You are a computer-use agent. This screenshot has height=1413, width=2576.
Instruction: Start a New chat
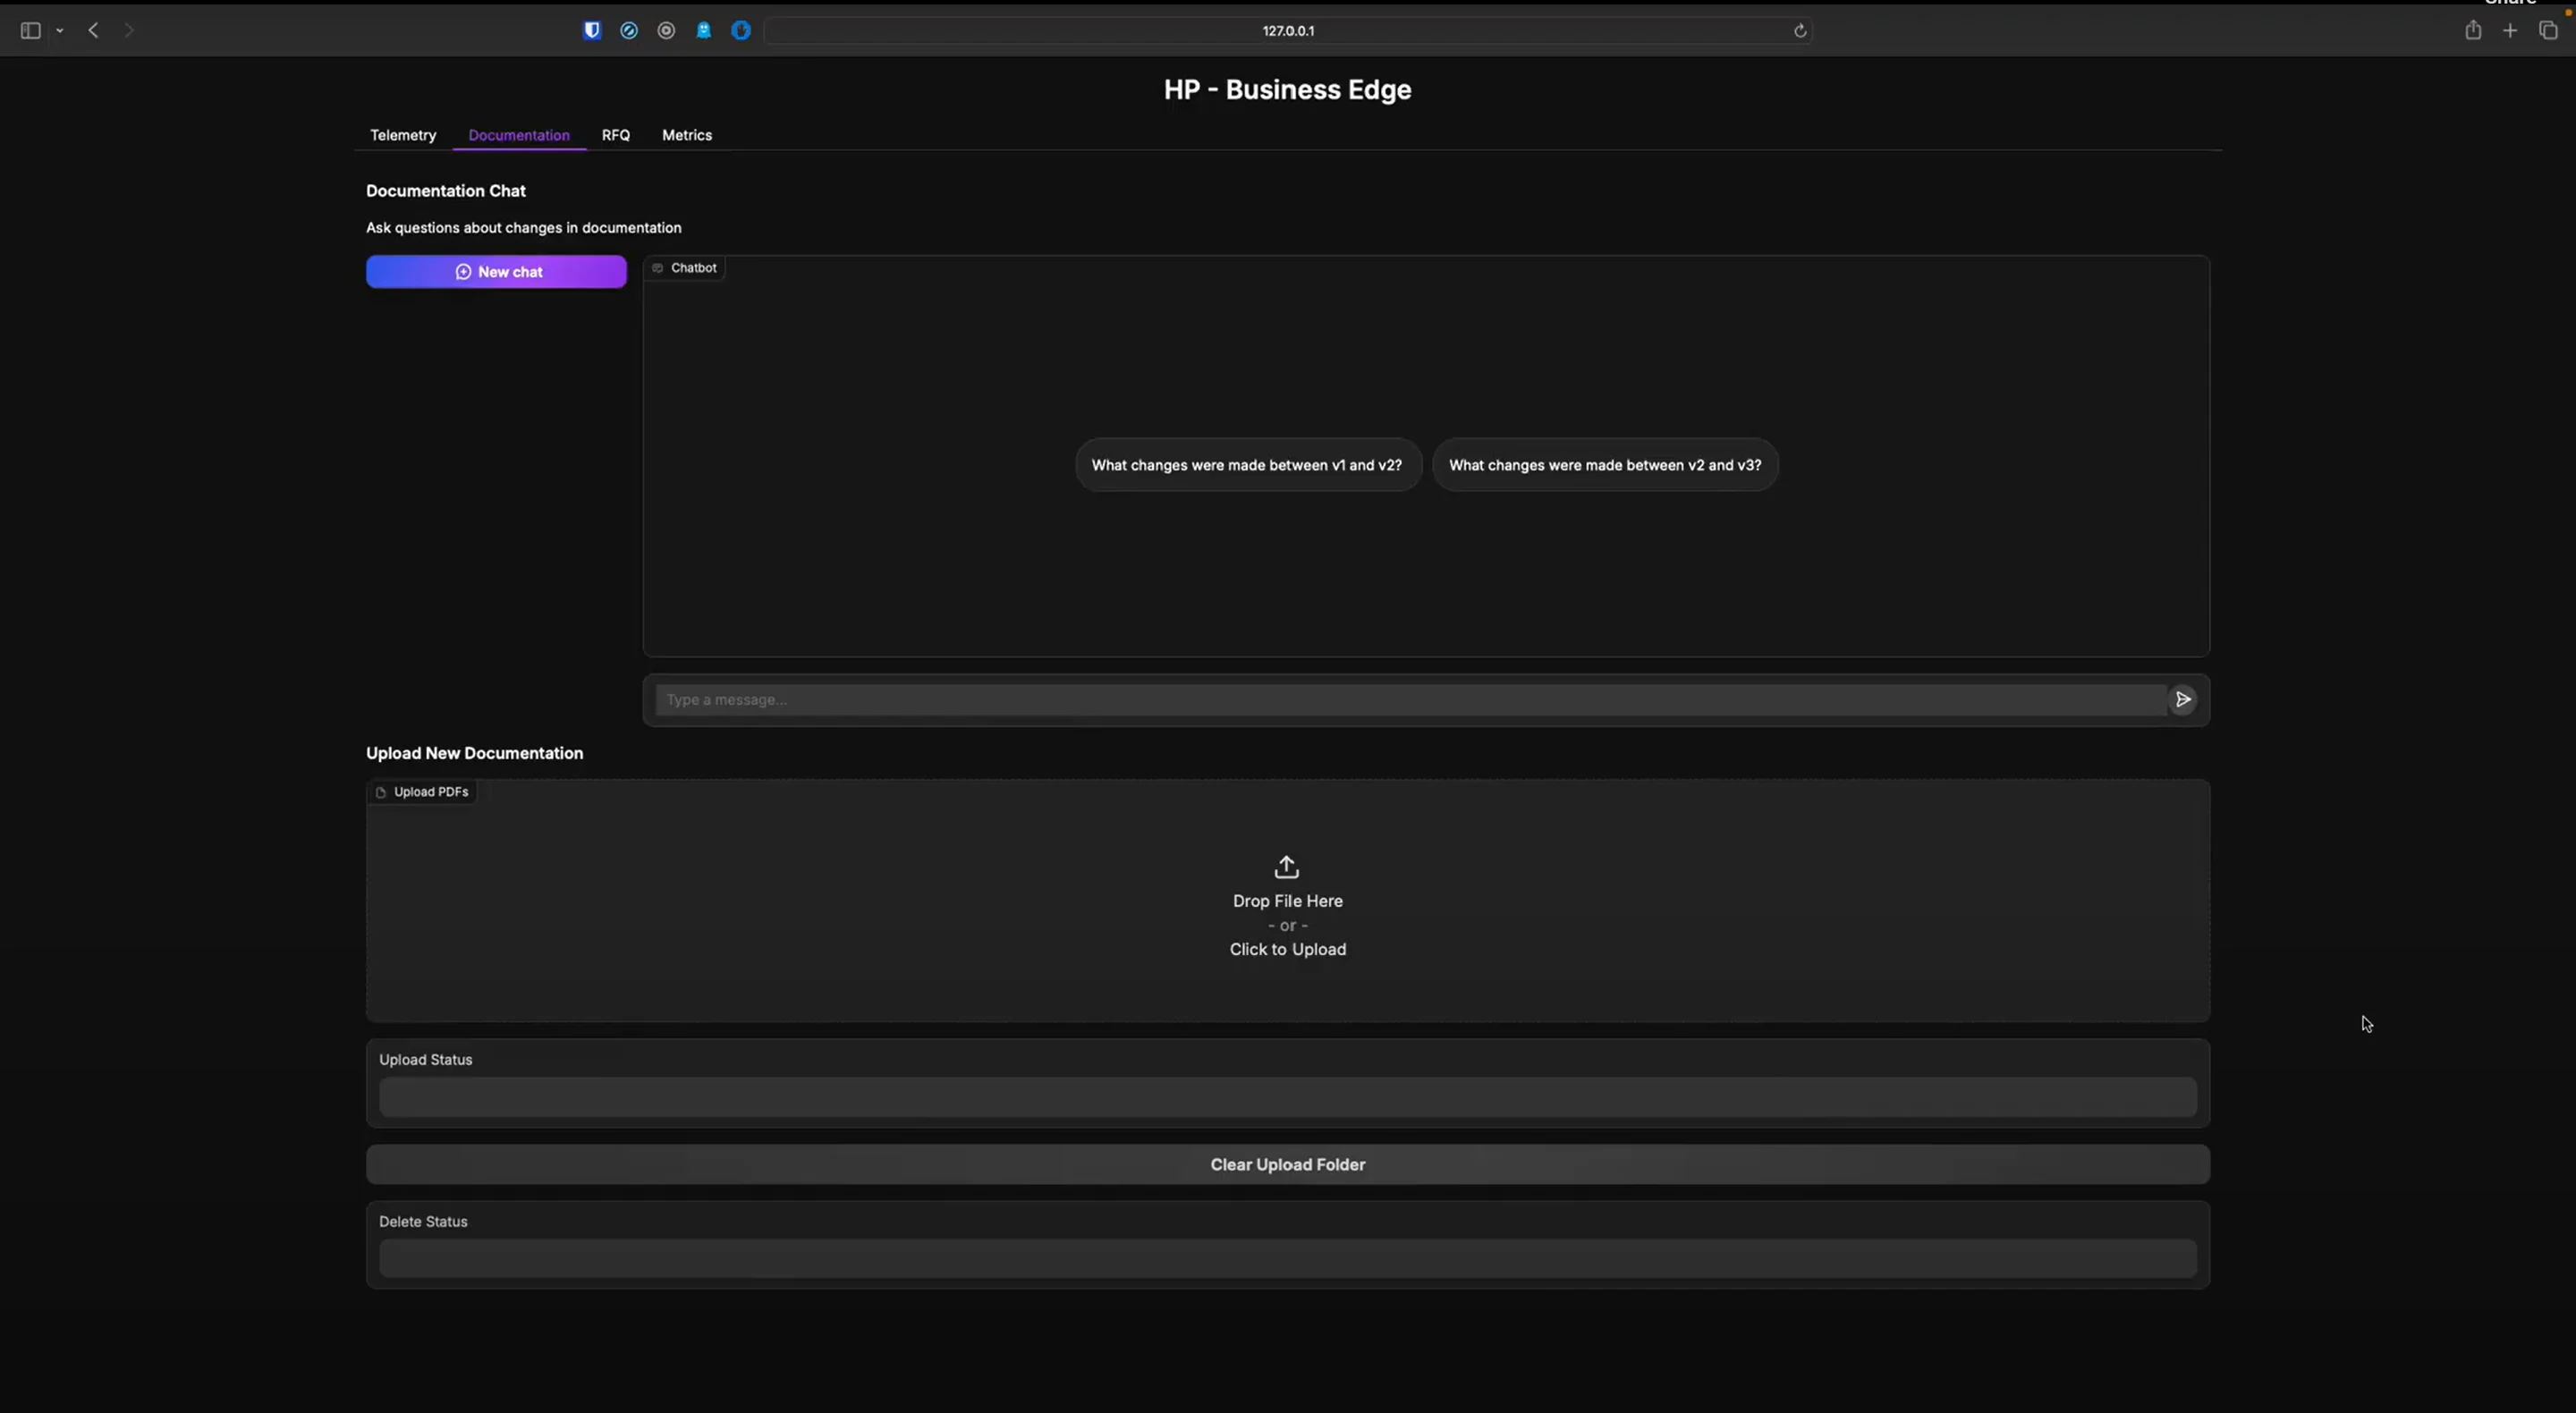coord(496,272)
